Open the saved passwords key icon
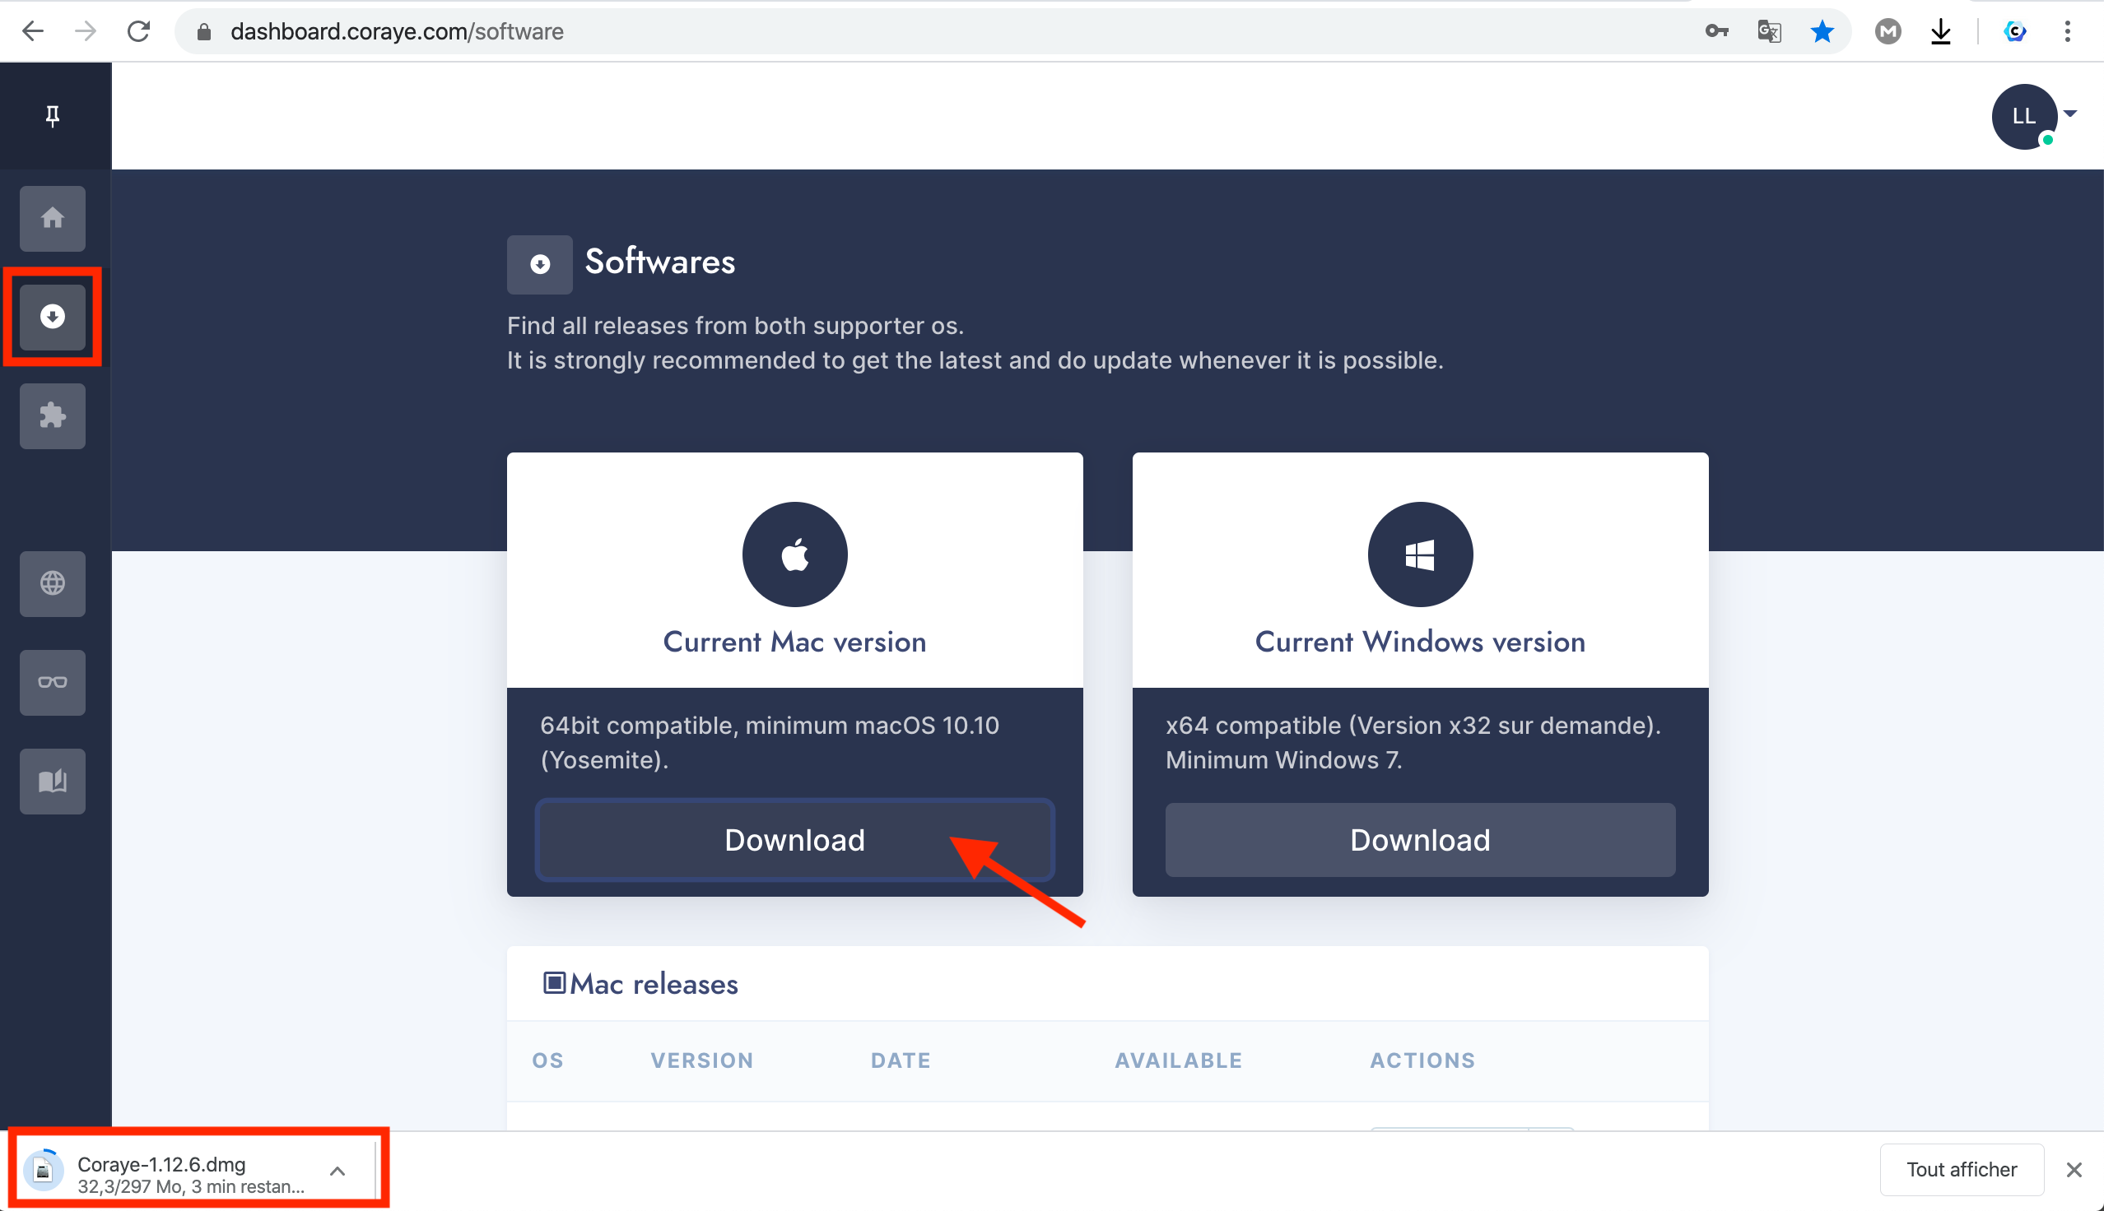This screenshot has height=1211, width=2104. [x=1716, y=31]
